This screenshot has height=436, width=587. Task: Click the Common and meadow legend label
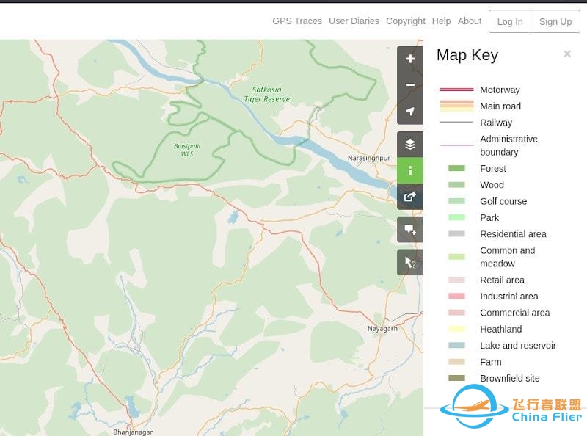point(507,257)
